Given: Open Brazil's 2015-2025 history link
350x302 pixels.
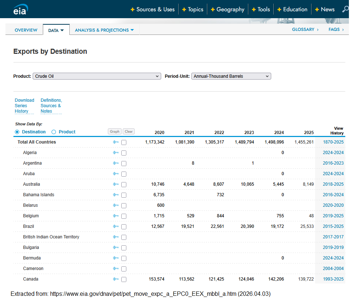Looking at the screenshot, I should tap(333, 227).
